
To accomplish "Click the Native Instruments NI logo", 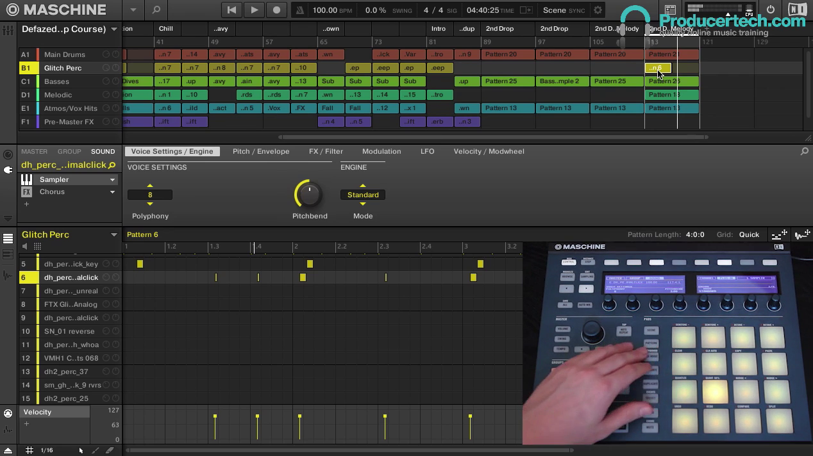I will point(797,10).
